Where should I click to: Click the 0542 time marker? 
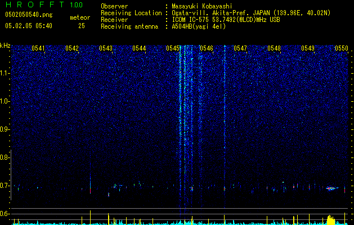pyautogui.click(x=72, y=48)
